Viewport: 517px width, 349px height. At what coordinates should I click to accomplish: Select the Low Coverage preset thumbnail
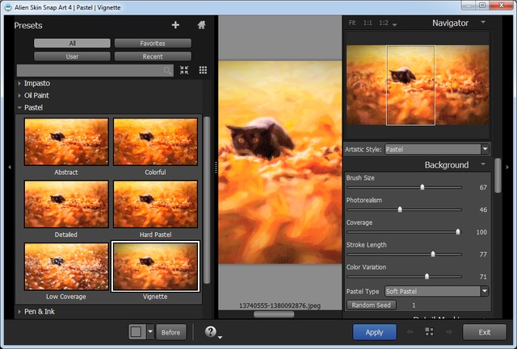(x=66, y=267)
